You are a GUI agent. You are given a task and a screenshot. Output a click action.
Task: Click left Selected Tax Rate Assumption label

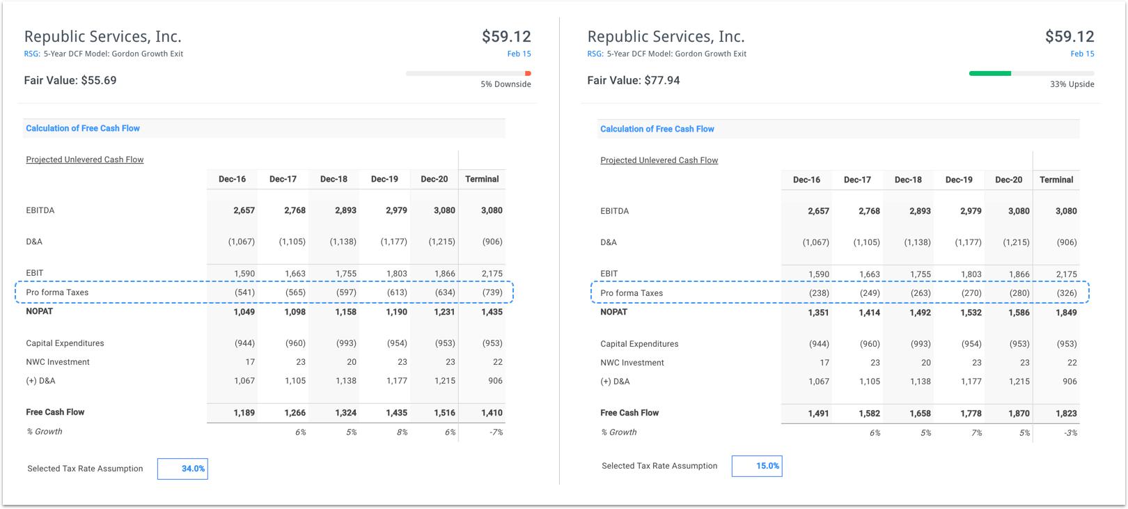[85, 469]
